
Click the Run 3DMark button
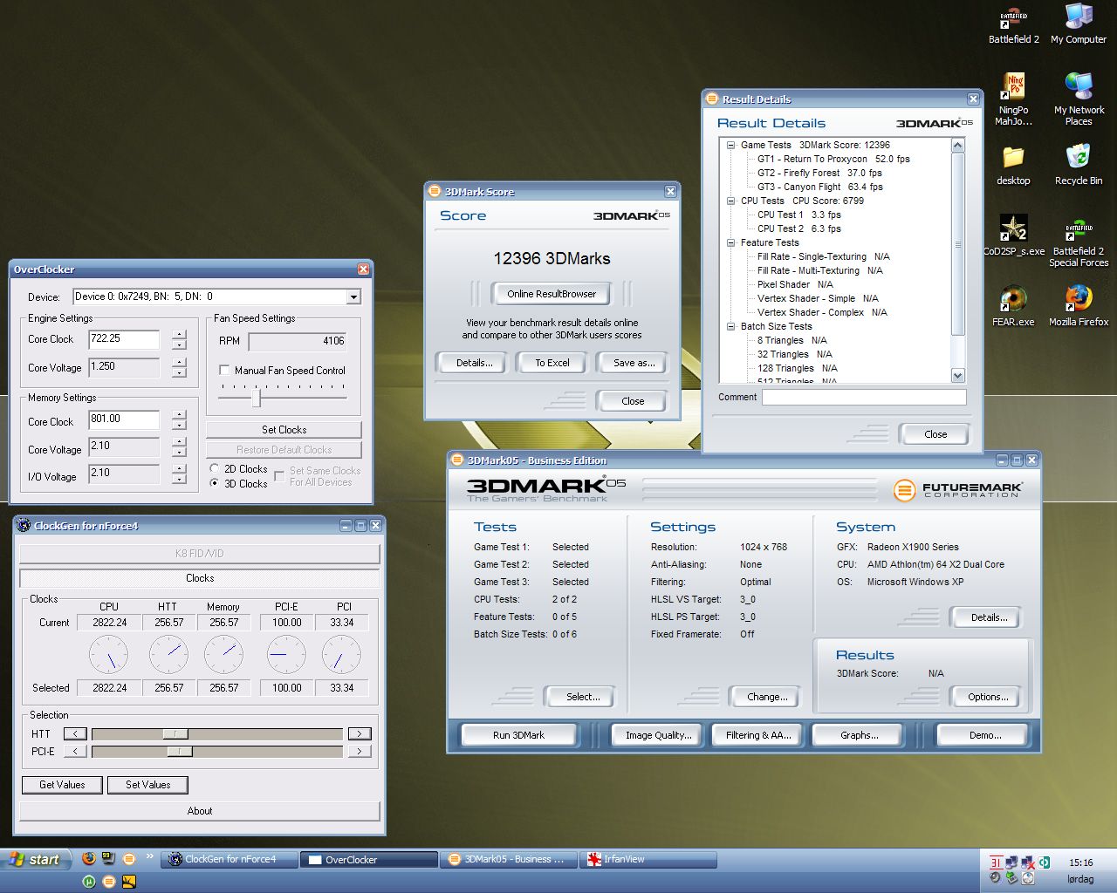(518, 735)
